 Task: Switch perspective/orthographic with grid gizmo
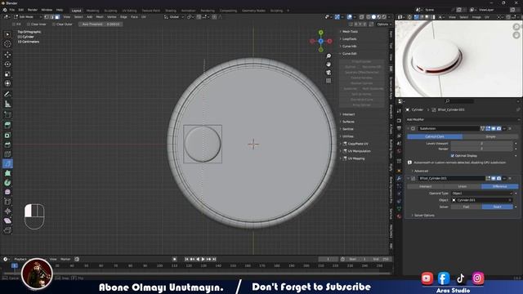tap(329, 81)
